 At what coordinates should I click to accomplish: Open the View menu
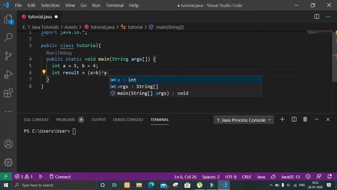coord(70,5)
